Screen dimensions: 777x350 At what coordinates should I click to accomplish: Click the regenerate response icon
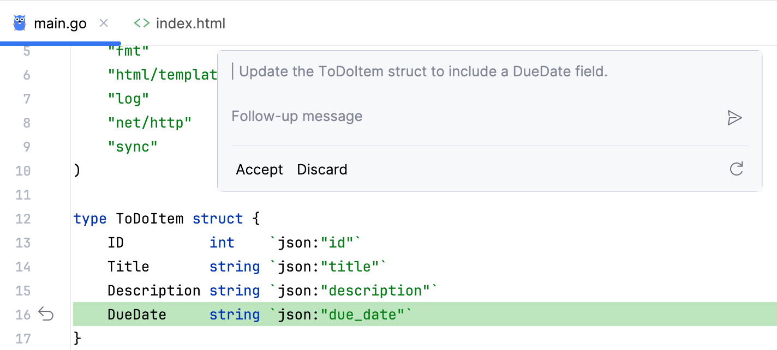736,169
